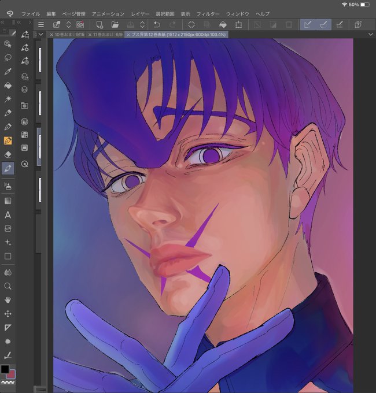
Task: Open Clip Studio spiral icon with red badge
Action: 80,24
